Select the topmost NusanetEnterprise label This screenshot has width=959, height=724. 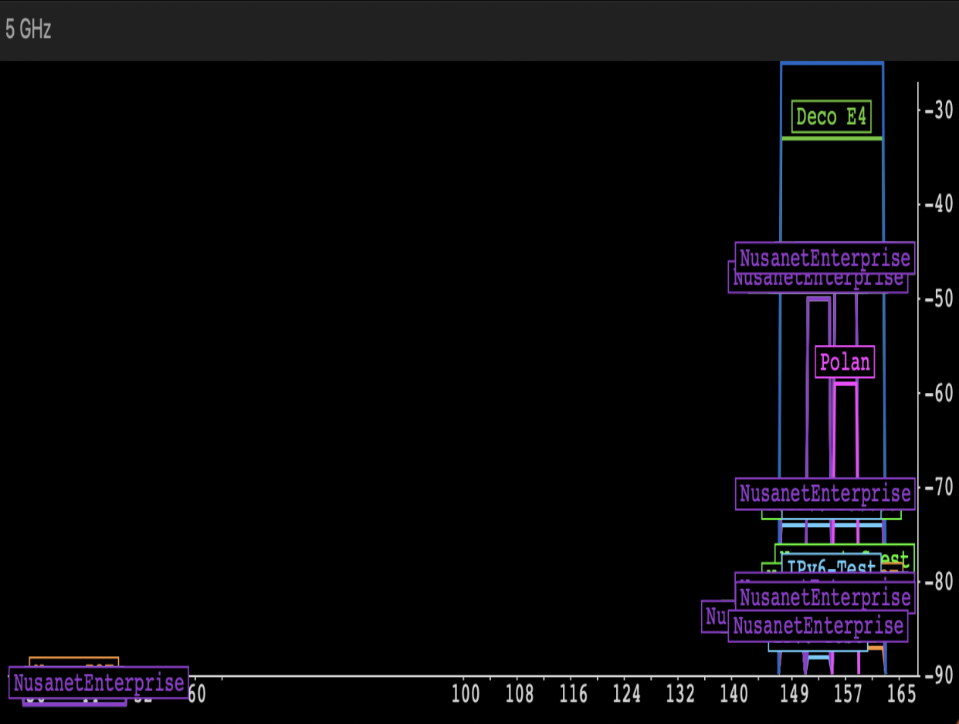point(825,258)
